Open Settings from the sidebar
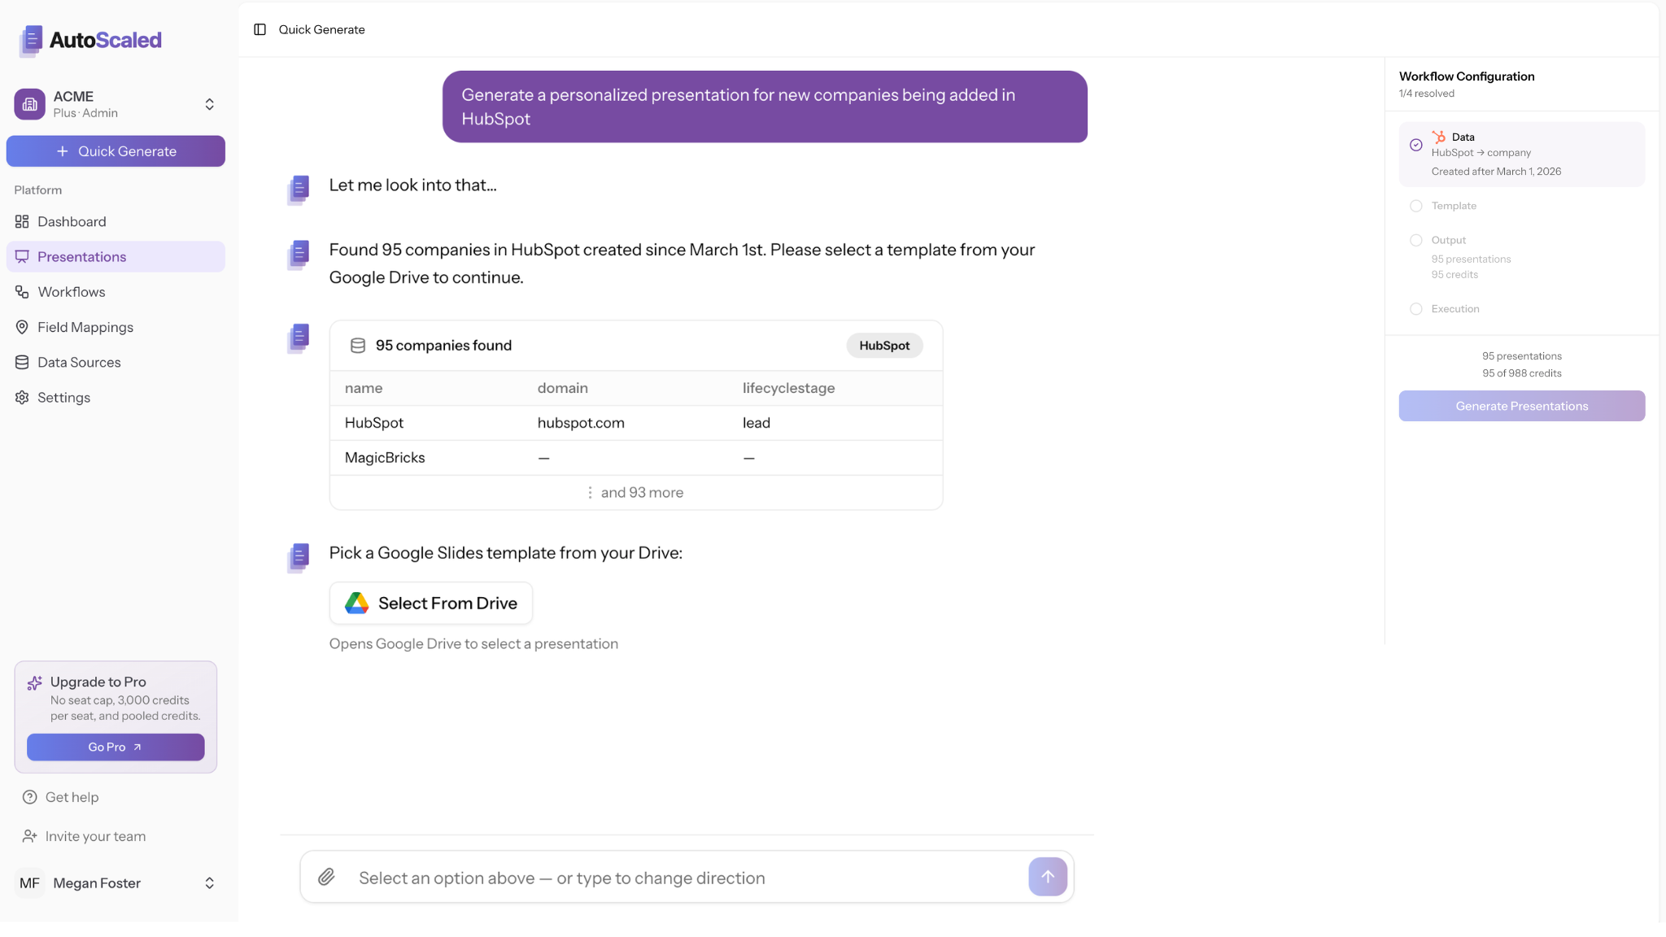1666x937 pixels. click(x=116, y=397)
